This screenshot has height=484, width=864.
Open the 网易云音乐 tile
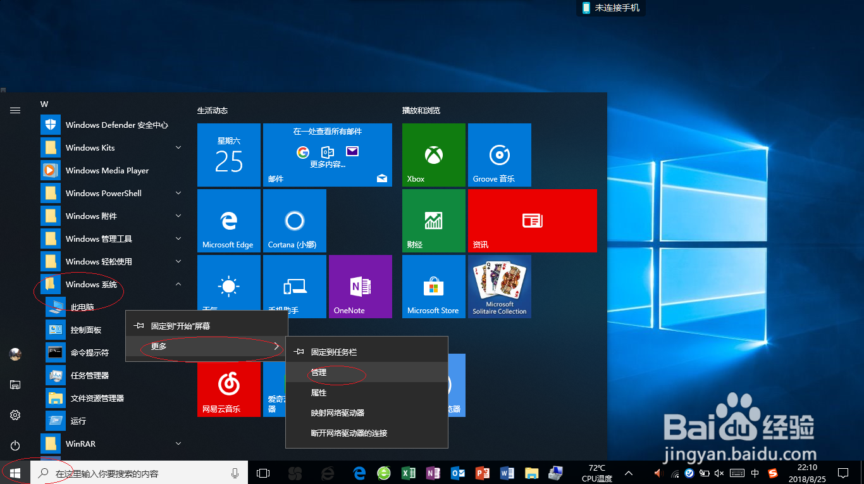(x=229, y=389)
